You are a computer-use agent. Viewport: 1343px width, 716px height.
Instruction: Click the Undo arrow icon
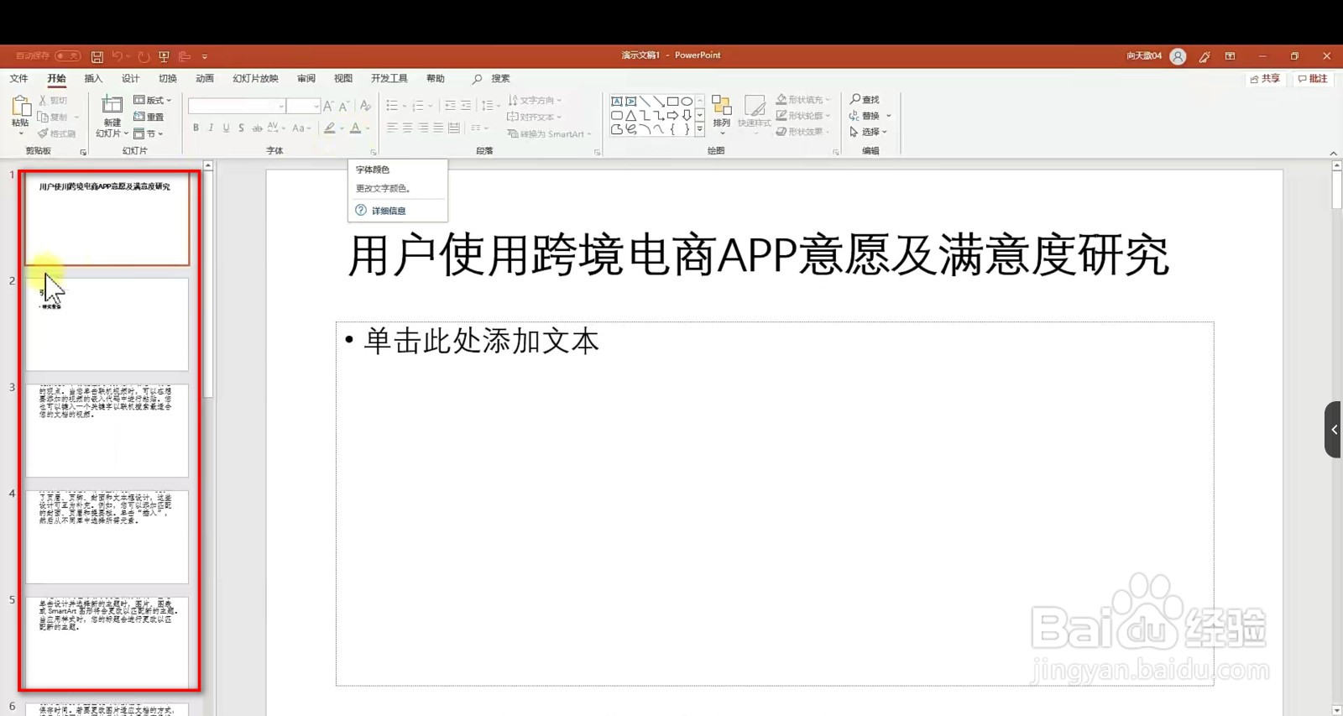[118, 56]
